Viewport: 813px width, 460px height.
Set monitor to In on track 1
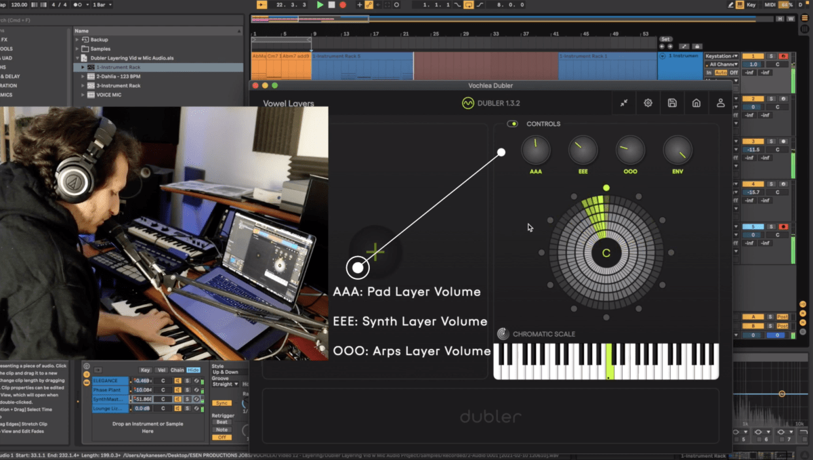pyautogui.click(x=709, y=72)
